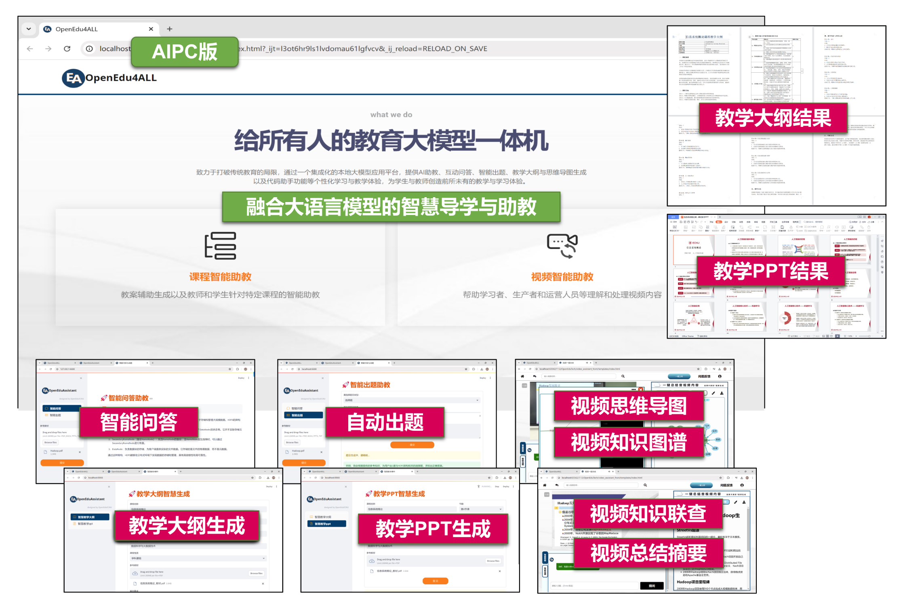Image resolution: width=899 pixels, height=611 pixels.
Task: Click the browser reload icon
Action: point(67,48)
